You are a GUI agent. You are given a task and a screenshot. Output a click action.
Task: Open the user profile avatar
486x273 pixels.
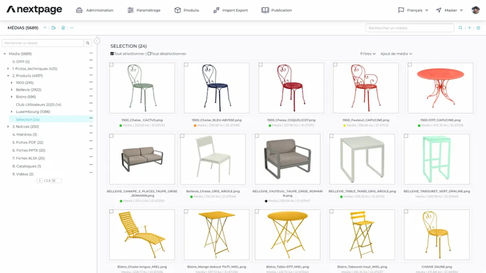475,10
